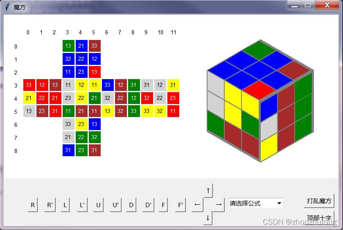Click the right arrow button
The image size is (343, 230).
coord(219,204)
